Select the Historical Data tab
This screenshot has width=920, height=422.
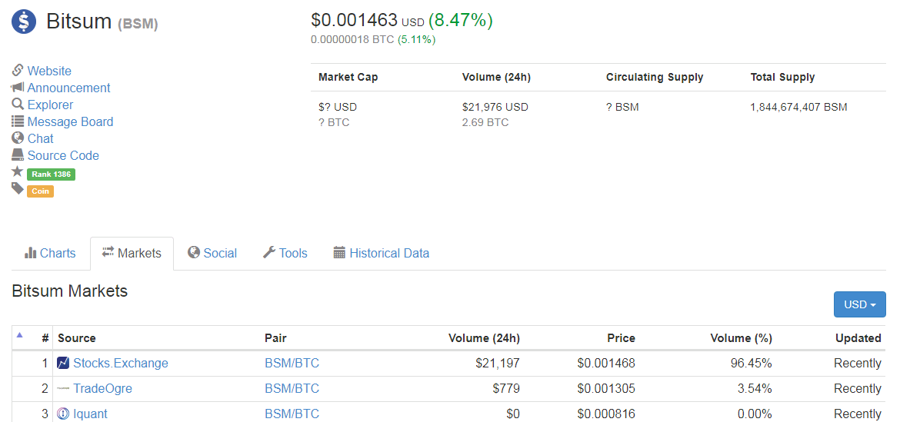pos(382,253)
